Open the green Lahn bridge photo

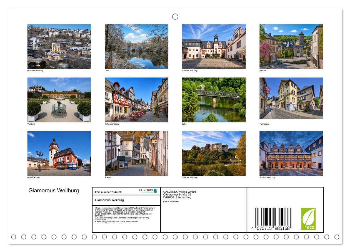tap(214, 100)
